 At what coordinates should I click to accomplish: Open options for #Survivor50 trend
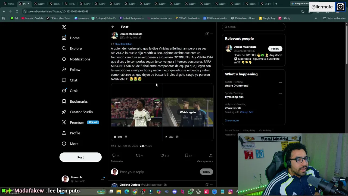coord(281,105)
